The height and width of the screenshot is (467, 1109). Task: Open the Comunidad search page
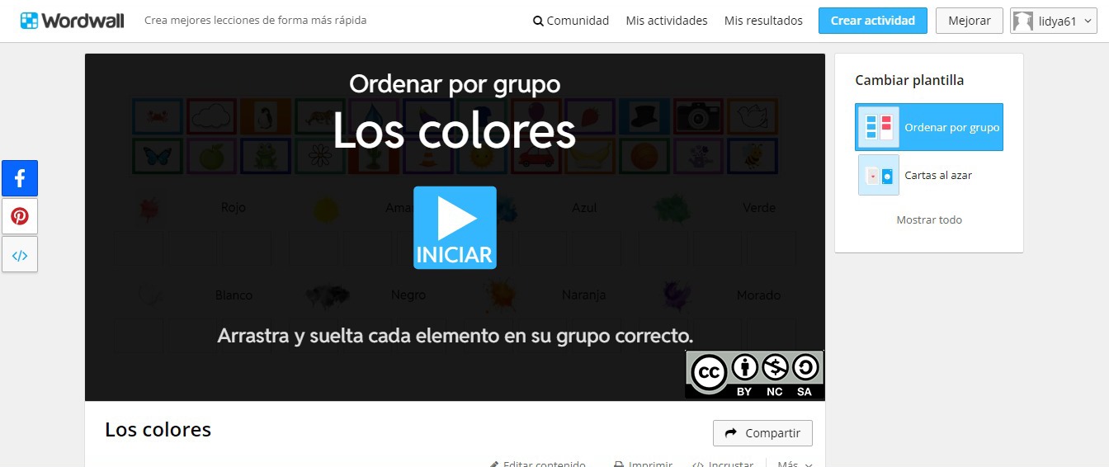tap(571, 21)
